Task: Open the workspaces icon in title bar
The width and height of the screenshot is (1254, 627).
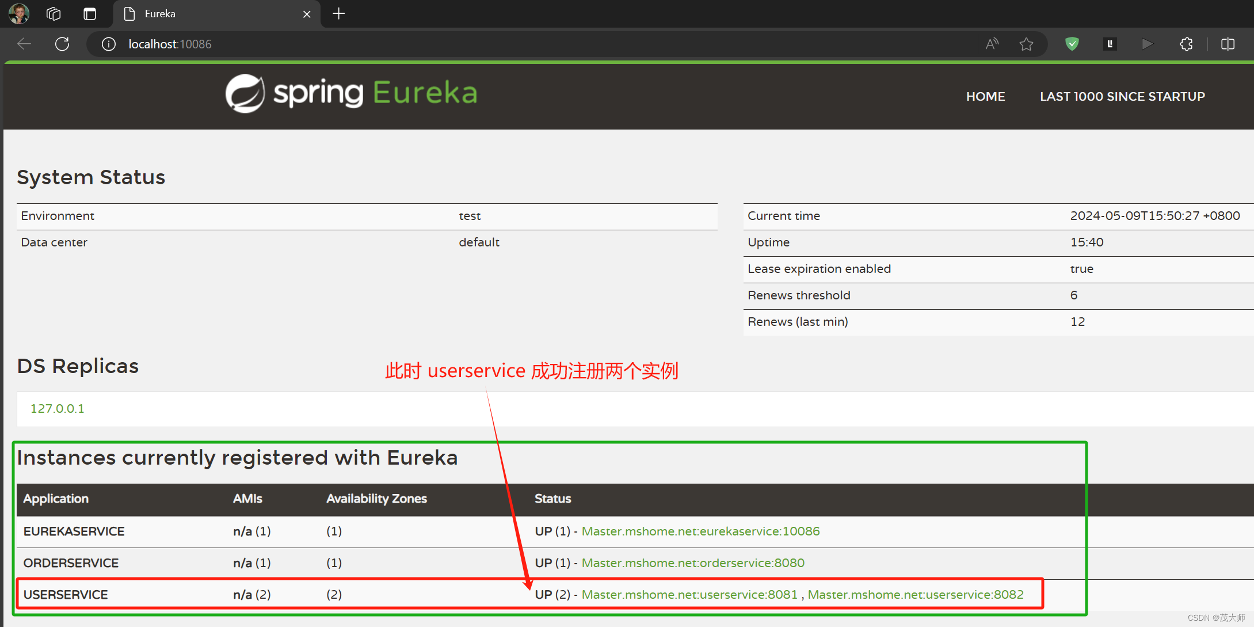Action: pos(54,13)
